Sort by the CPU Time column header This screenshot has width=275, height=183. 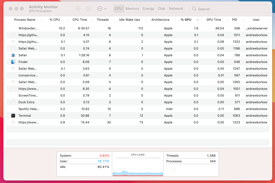click(80, 19)
